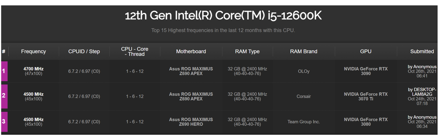Click the RAM Type column header
439x140 pixels.
[247, 51]
